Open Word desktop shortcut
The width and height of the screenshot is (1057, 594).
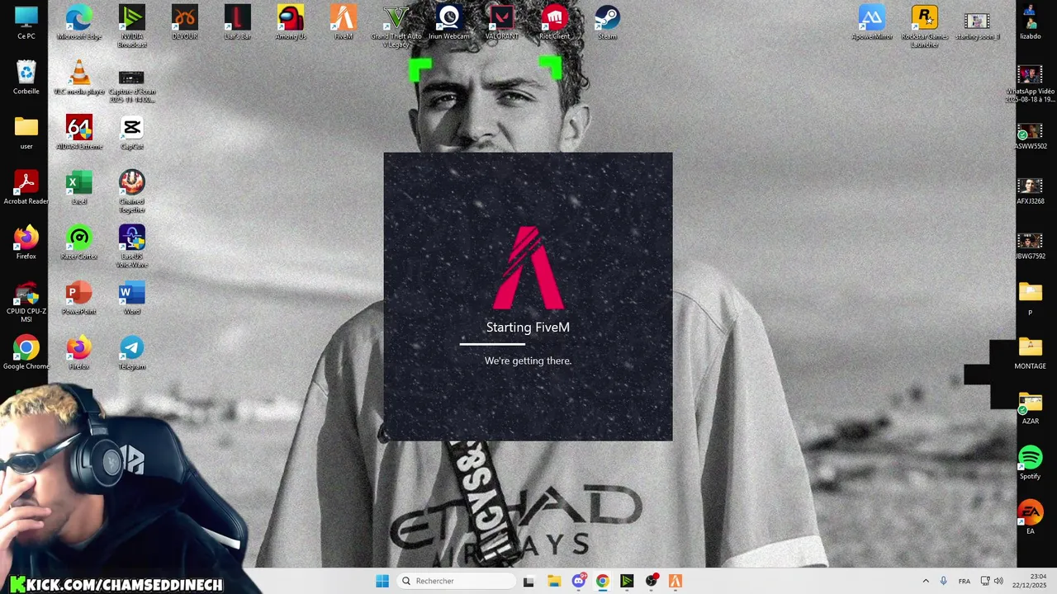click(x=132, y=298)
